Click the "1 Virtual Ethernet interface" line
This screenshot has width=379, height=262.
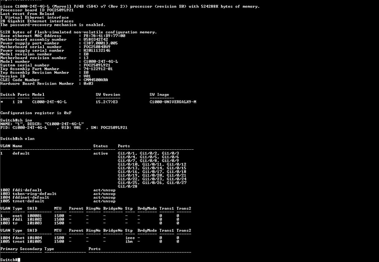34,17
